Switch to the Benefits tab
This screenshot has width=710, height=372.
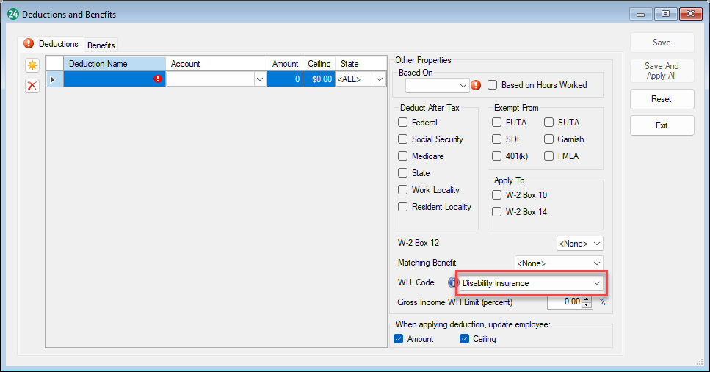click(101, 45)
